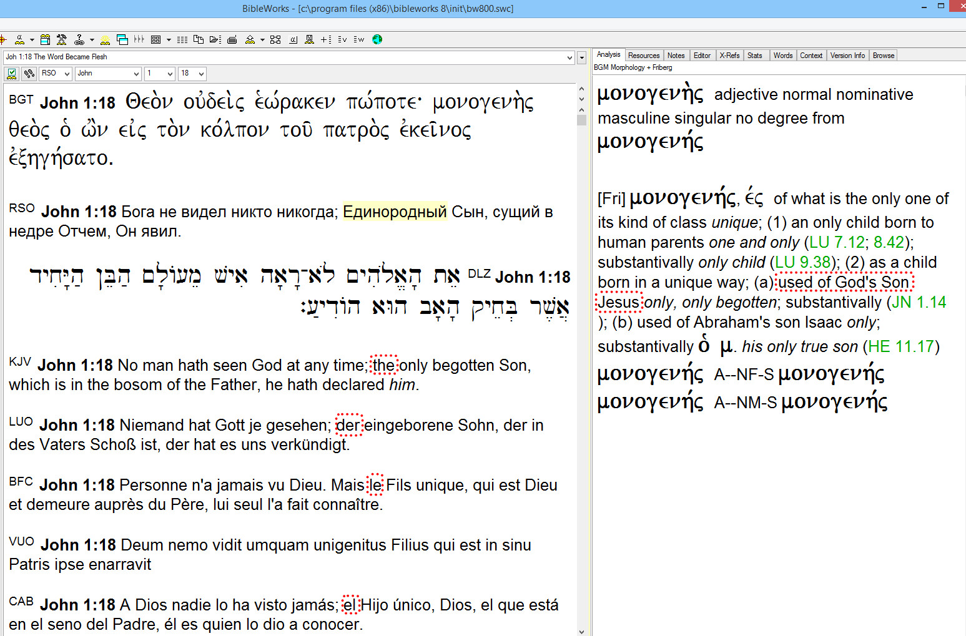
Task: Open the Words tab
Action: [783, 56]
